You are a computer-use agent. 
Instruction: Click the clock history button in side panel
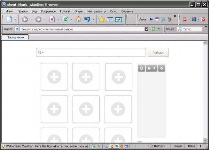[x=141, y=68]
